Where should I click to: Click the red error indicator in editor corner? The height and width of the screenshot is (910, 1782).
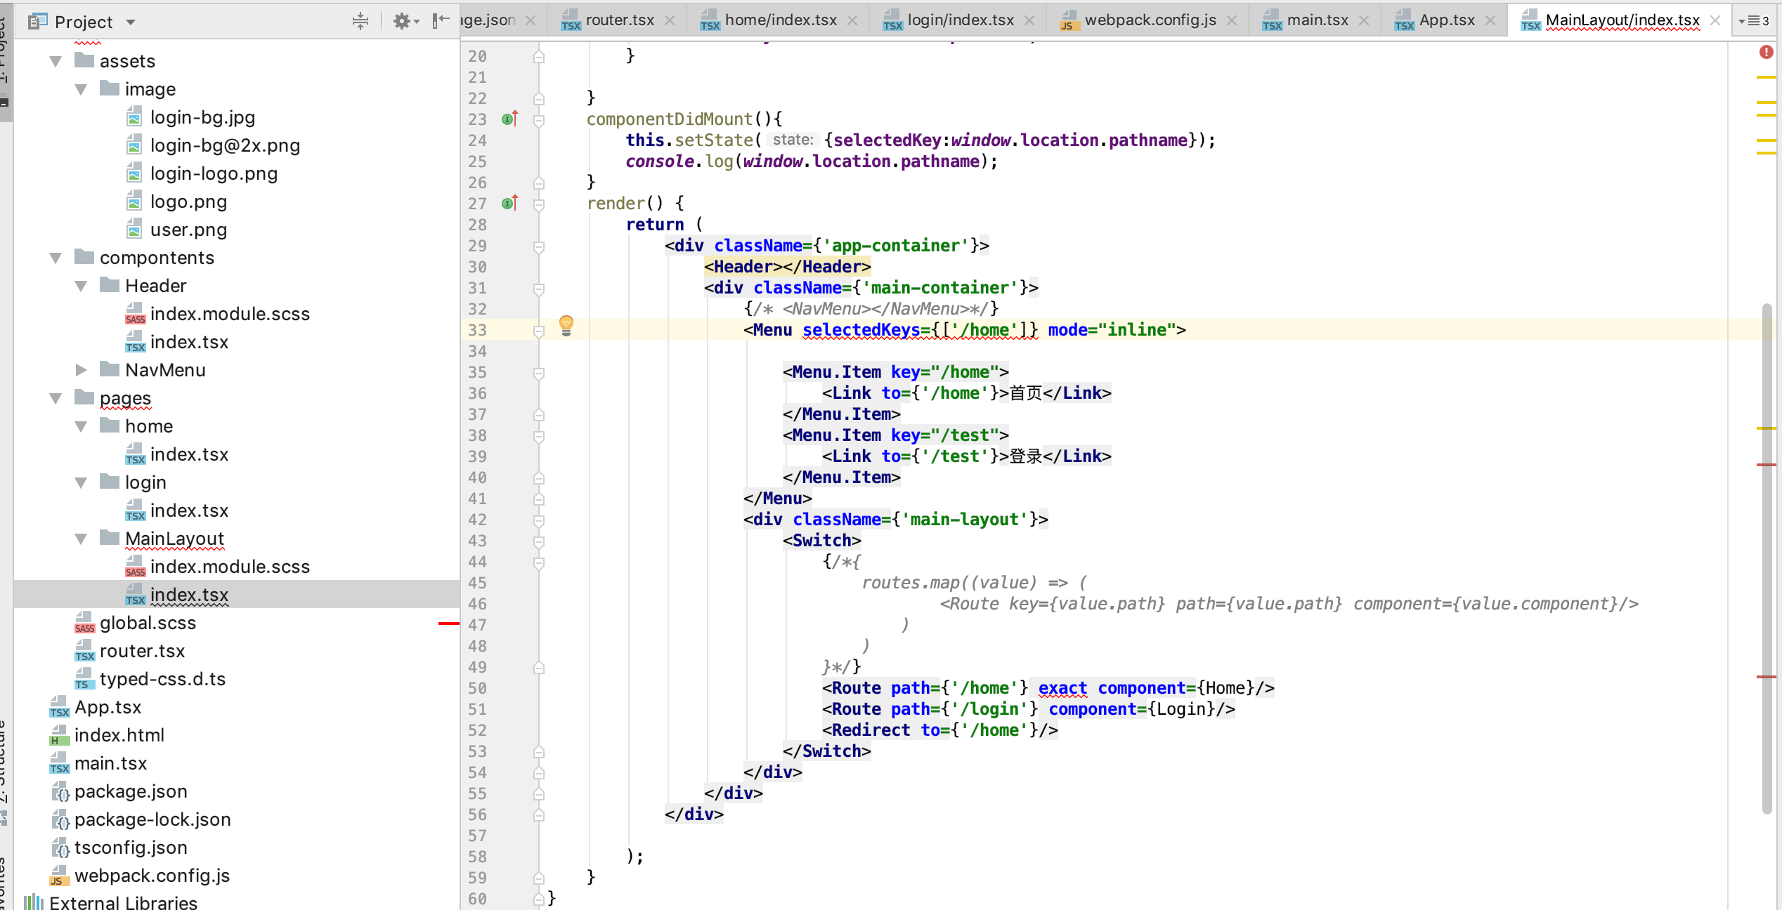click(x=1766, y=52)
